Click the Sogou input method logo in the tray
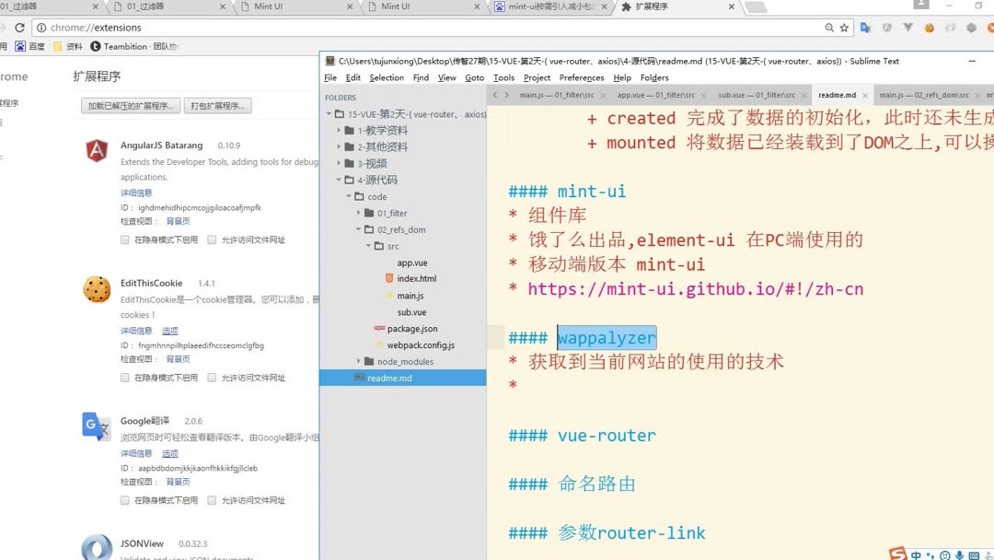Viewport: 994px width, 560px height. click(897, 554)
